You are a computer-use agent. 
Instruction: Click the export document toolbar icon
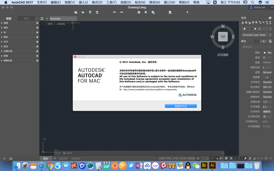click(170, 12)
